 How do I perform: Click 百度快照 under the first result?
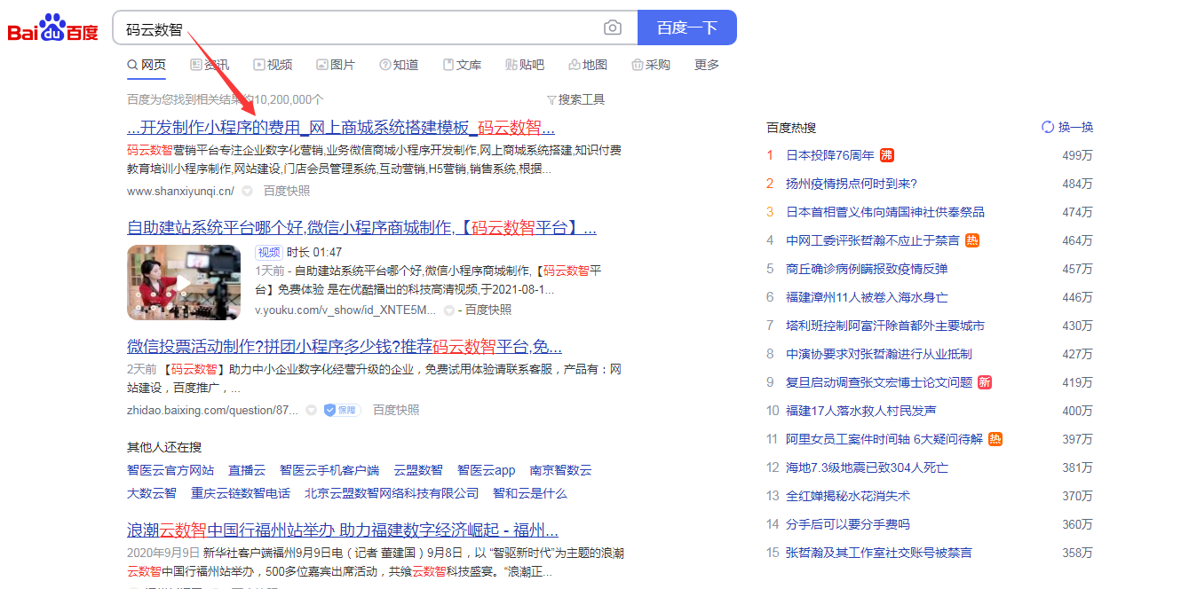286,190
